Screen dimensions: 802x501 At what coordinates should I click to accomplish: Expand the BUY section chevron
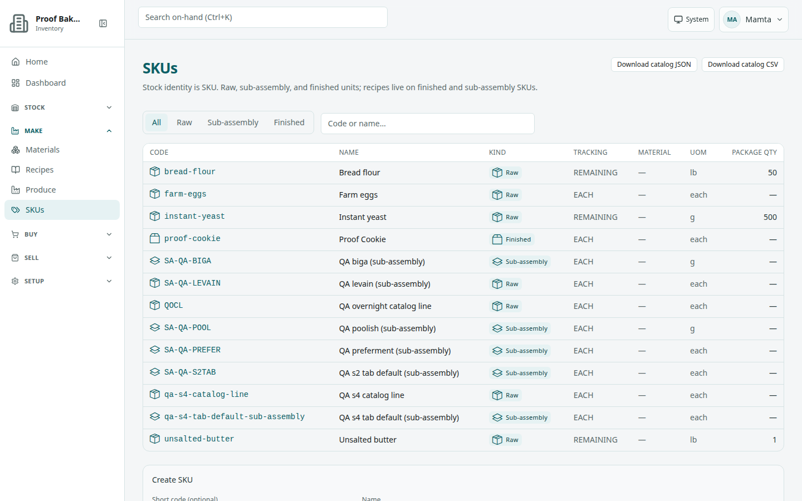coord(109,234)
